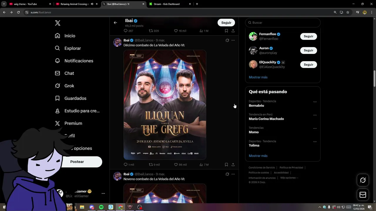Follow ElQuackity with Seguir button
Image resolution: width=376 pixels, height=211 pixels.
point(308,64)
